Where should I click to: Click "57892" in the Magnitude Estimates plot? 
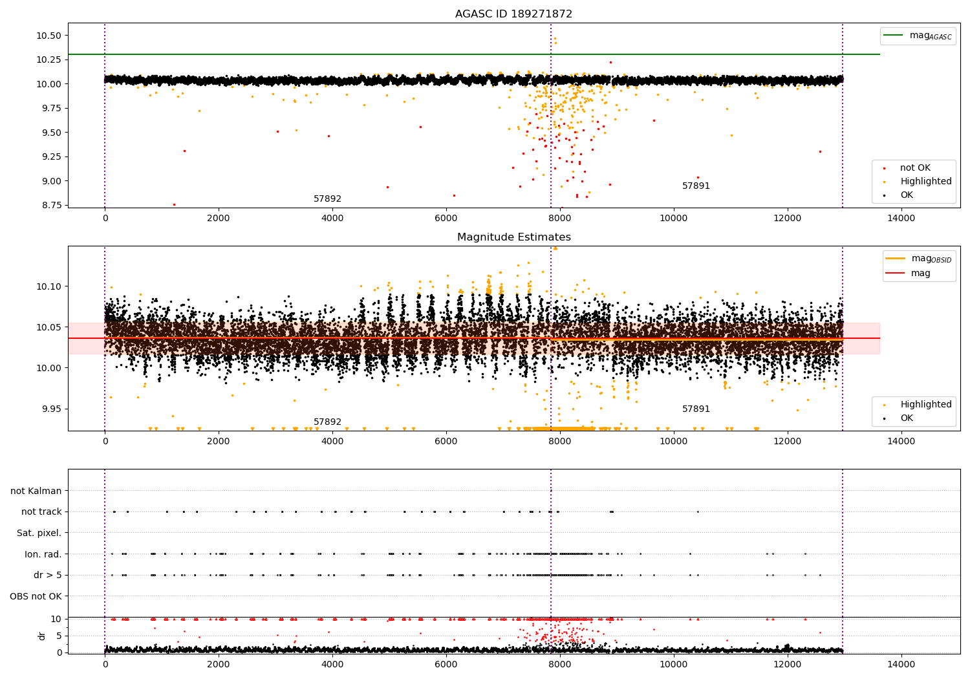pos(327,422)
